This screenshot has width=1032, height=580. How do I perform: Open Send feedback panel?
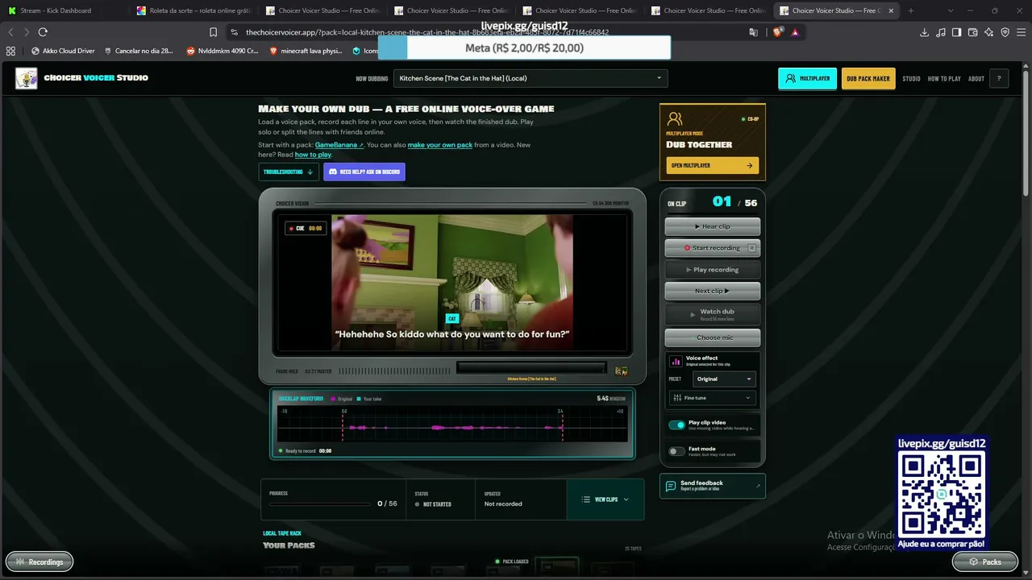point(713,486)
